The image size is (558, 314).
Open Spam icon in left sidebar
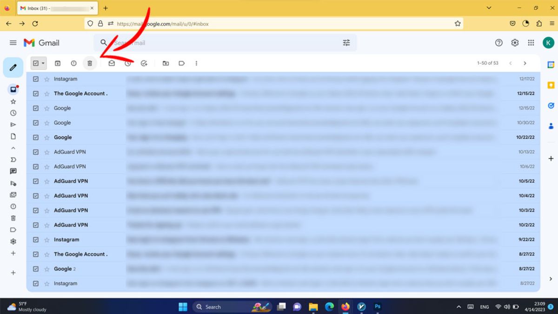13,206
